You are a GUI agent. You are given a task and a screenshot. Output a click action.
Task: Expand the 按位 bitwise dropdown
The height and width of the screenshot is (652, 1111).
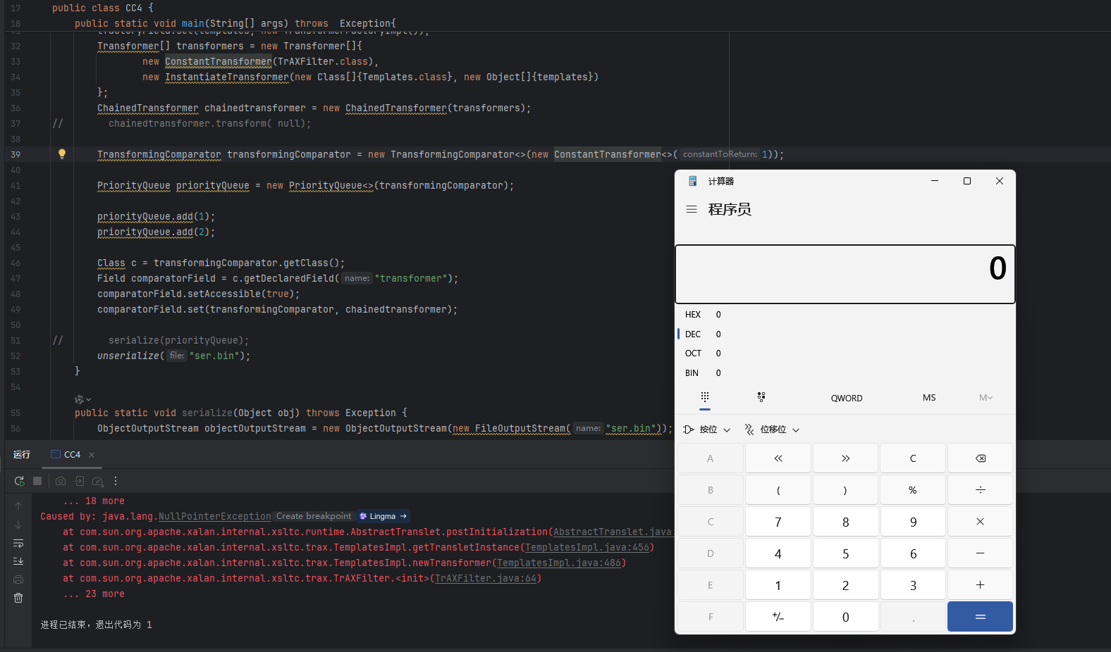coord(707,430)
